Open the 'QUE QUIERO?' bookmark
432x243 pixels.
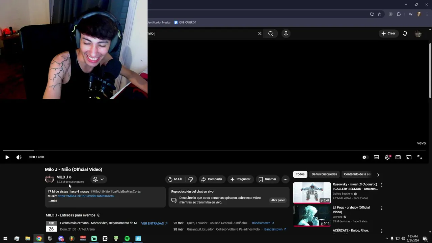185,23
